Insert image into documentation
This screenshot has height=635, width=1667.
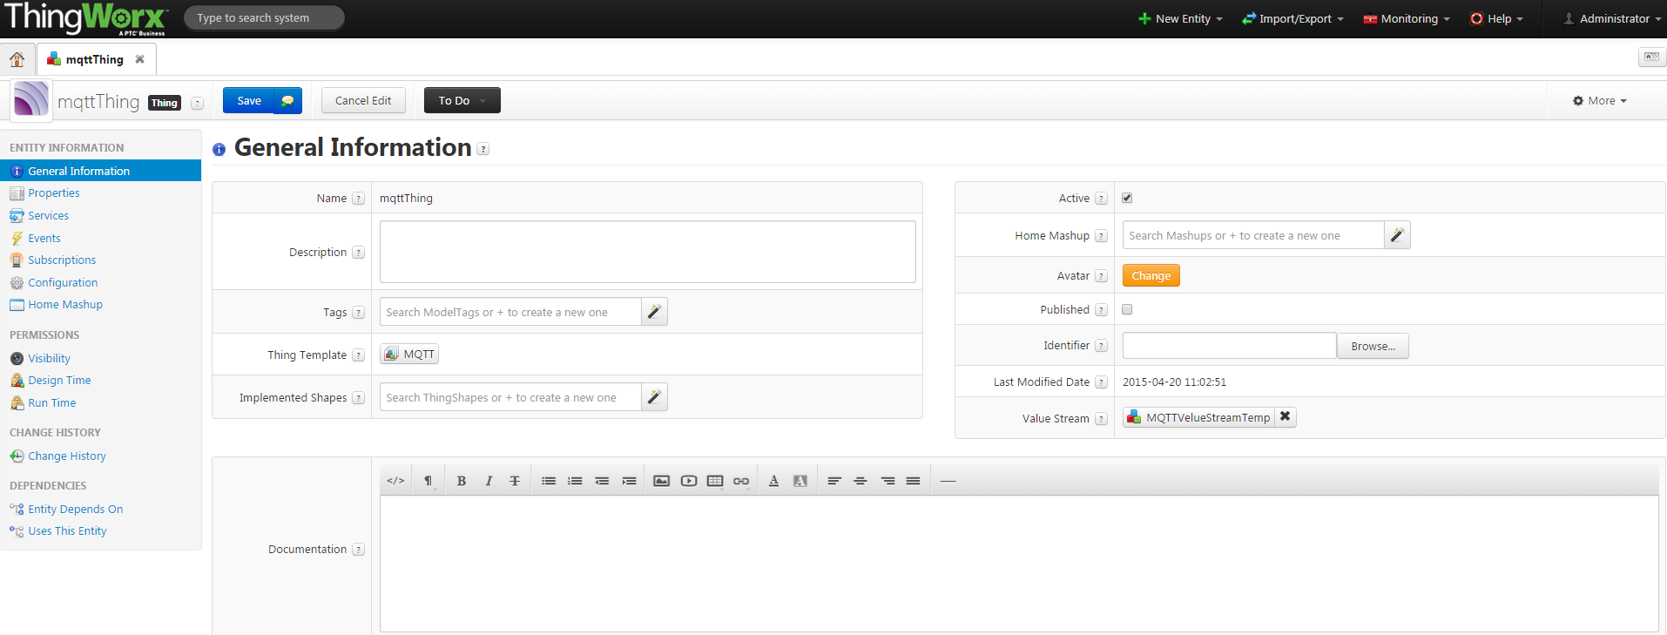pos(662,481)
